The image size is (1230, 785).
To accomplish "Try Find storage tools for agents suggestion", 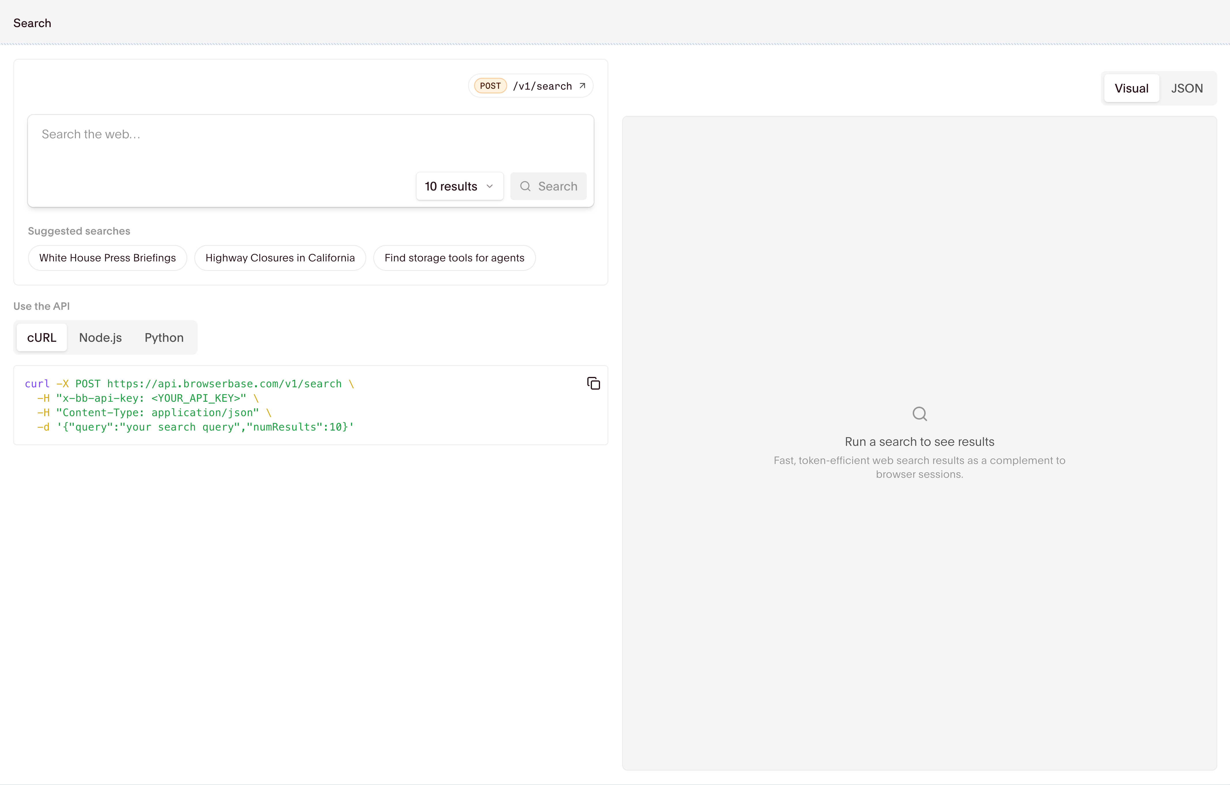I will click(x=454, y=258).
